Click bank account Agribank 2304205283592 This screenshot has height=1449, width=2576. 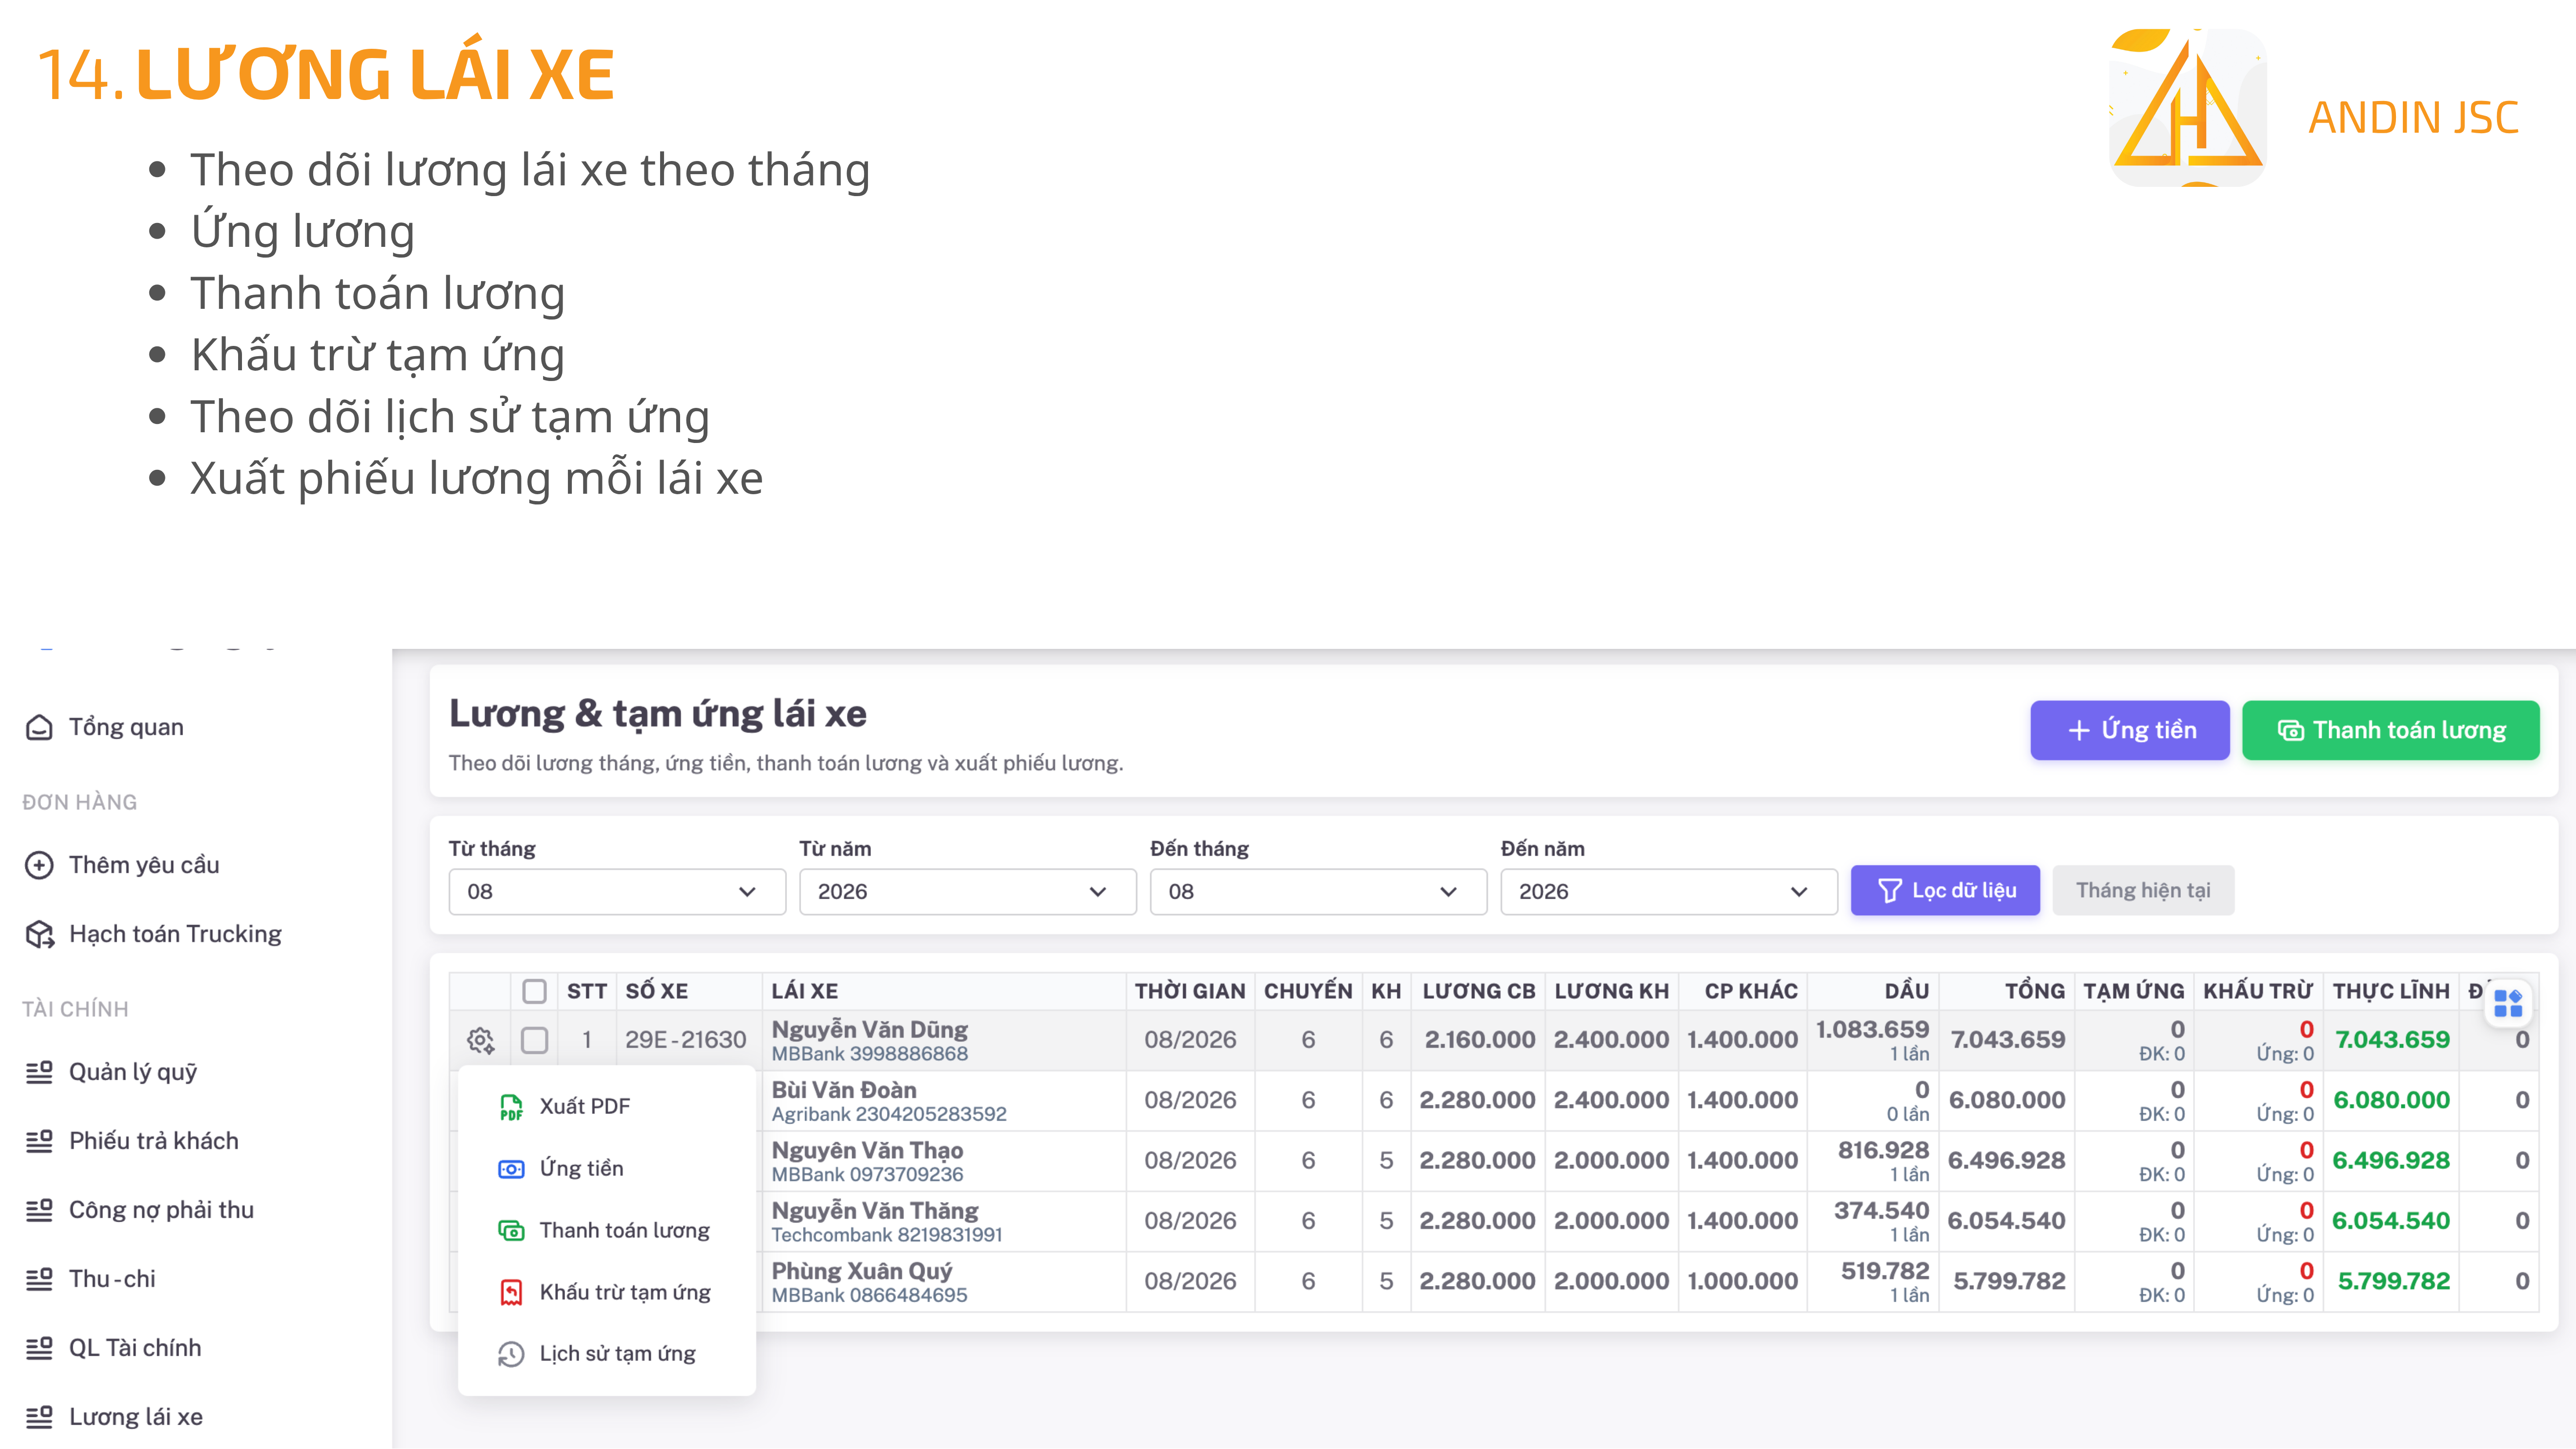889,1114
